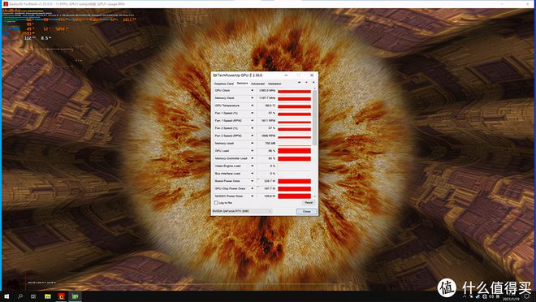The width and height of the screenshot is (536, 302).
Task: Open the GPU Chip Power Draw dropdown
Action: click(253, 188)
